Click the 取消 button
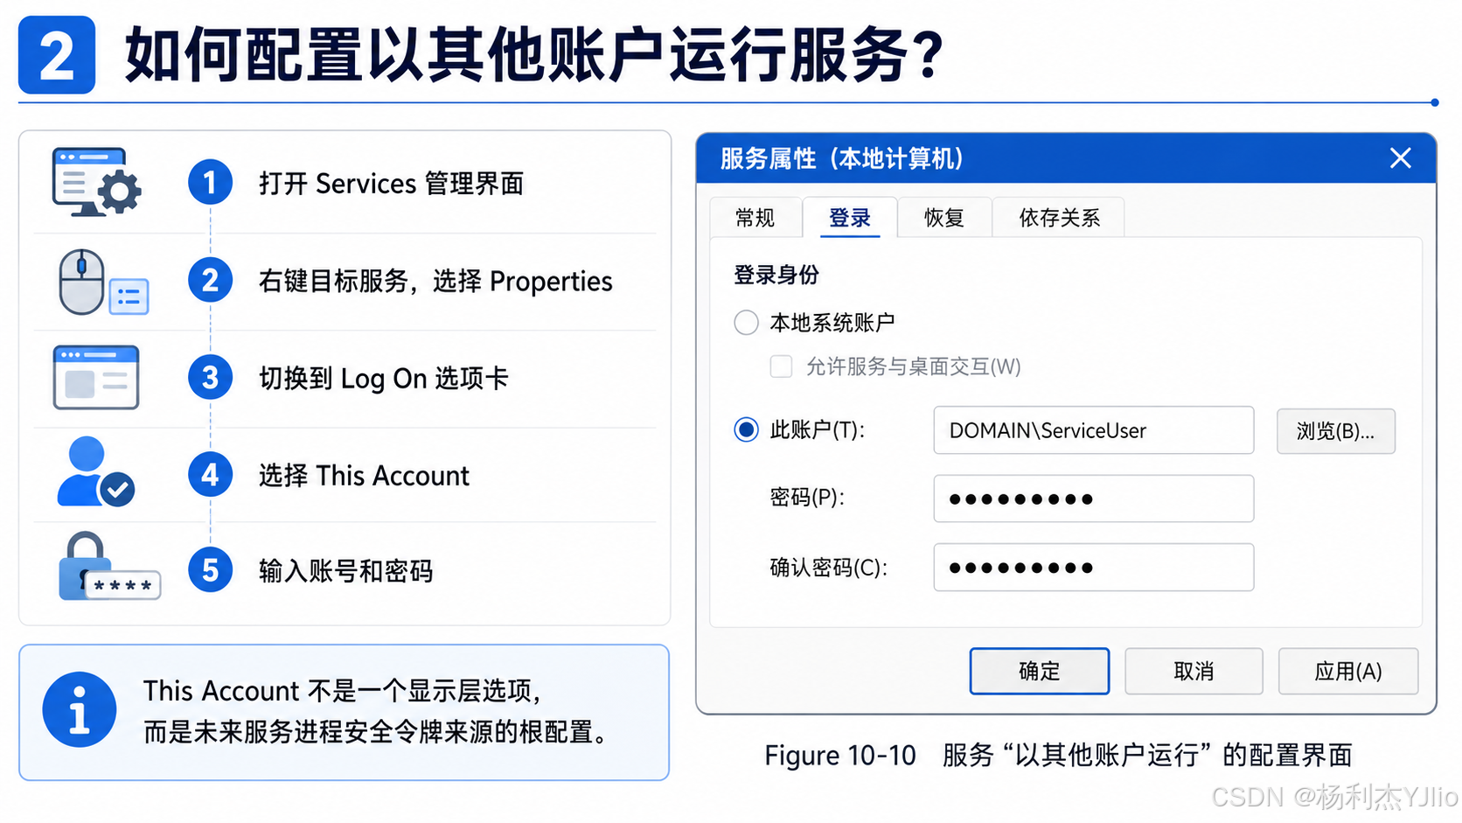Image resolution: width=1462 pixels, height=823 pixels. tap(1194, 671)
